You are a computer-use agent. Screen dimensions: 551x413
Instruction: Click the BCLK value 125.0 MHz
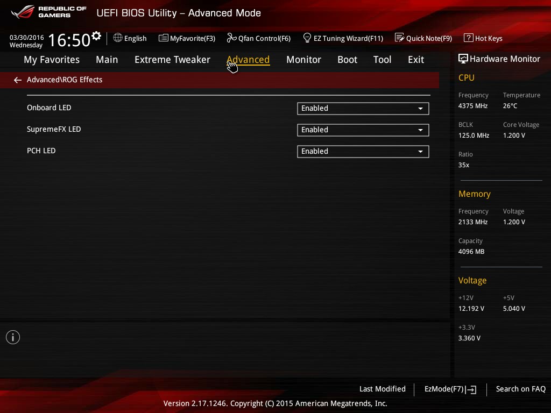pyautogui.click(x=474, y=135)
